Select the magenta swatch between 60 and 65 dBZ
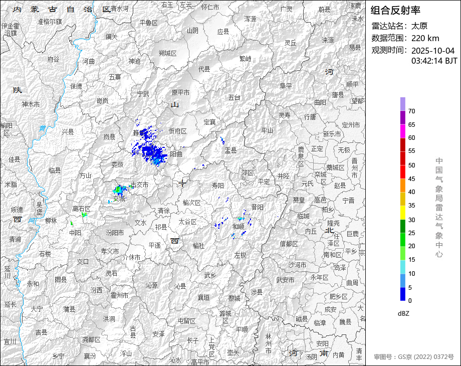The width and height of the screenshot is (461, 366). (402, 131)
